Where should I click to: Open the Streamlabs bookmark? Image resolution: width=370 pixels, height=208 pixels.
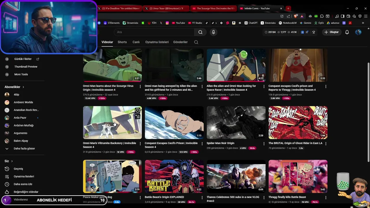(130, 23)
